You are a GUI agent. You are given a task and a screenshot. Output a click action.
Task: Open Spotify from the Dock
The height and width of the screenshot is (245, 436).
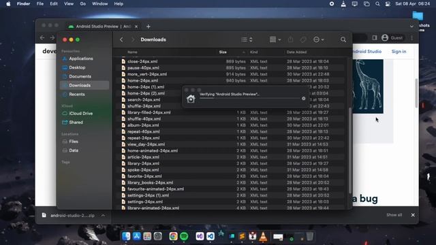tap(184, 236)
